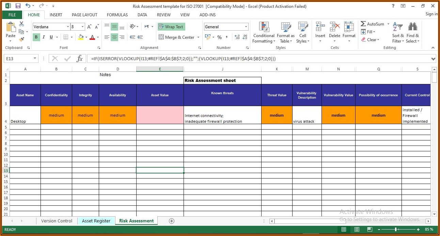Toggle Bold formatting
Viewport: 440px width, 236px height.
pyautogui.click(x=36, y=37)
